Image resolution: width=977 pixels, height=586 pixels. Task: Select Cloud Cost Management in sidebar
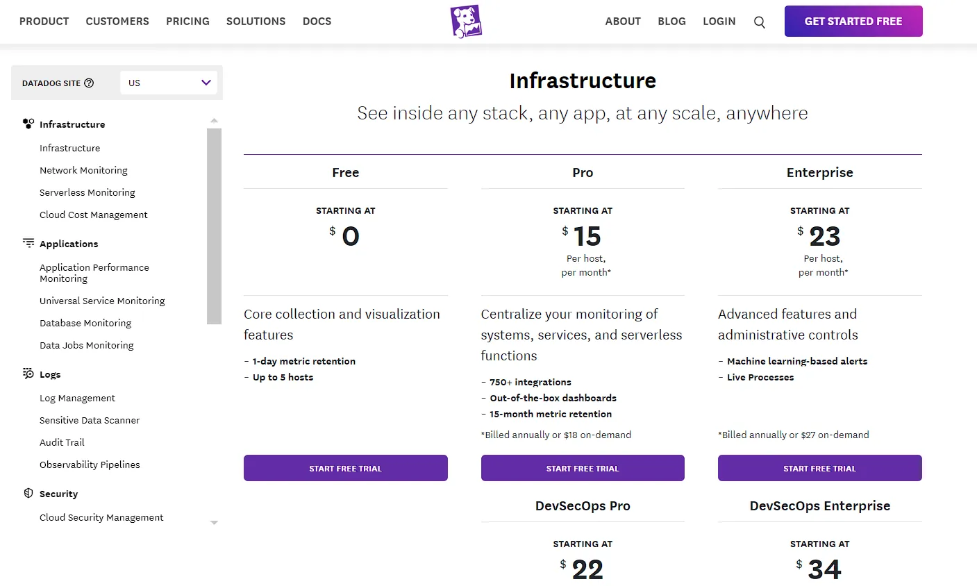click(94, 215)
